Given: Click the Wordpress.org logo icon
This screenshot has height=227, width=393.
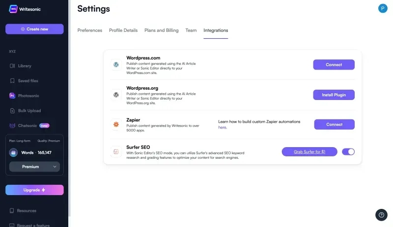Looking at the screenshot, I should (116, 95).
